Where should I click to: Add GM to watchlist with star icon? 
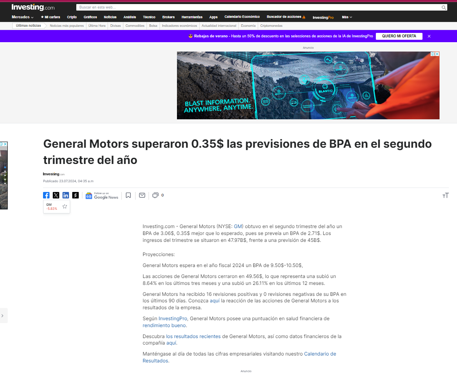[x=65, y=207]
